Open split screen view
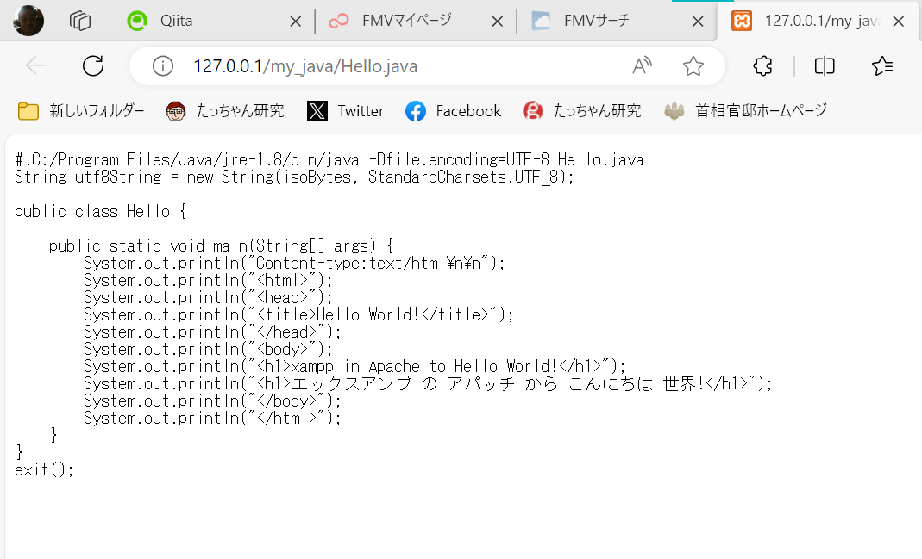 (x=824, y=65)
